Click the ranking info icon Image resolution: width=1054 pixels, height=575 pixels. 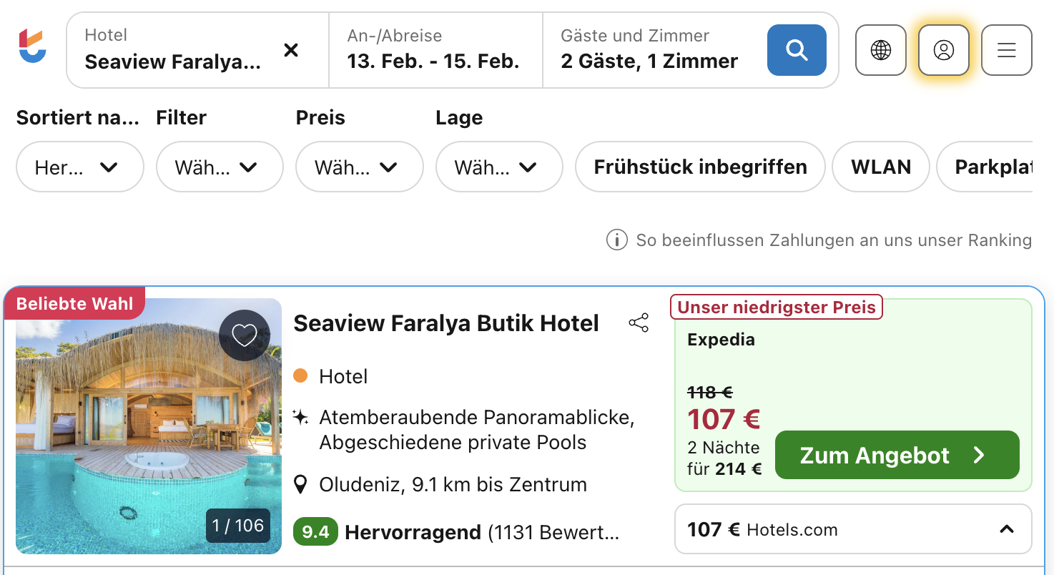616,240
